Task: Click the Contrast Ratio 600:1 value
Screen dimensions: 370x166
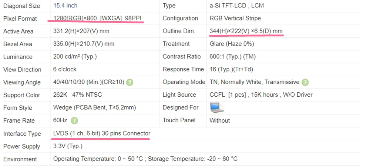Action: click(233, 57)
